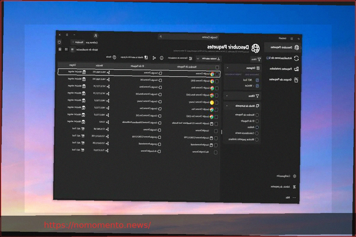The image size is (356, 237).
Task: Open Configuración at the sidebar bottom
Action: [286, 176]
